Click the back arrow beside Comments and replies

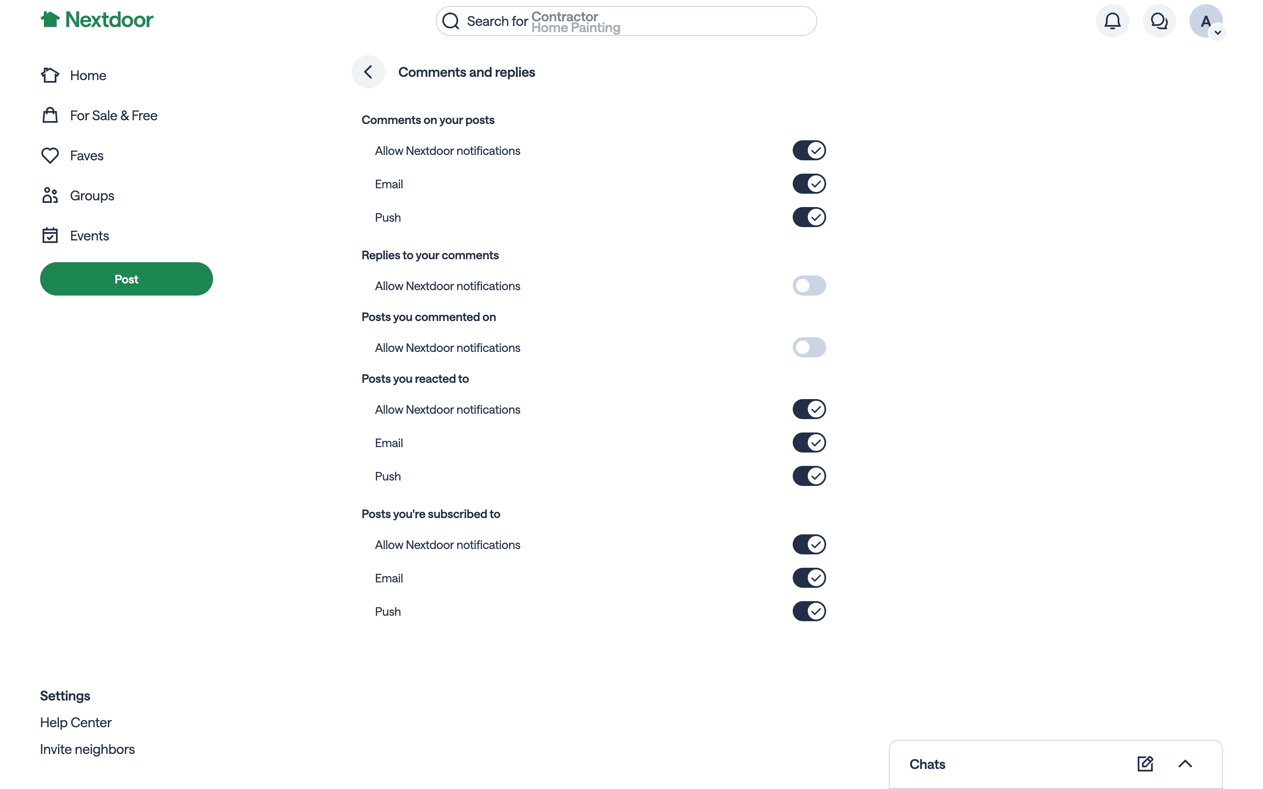(368, 72)
